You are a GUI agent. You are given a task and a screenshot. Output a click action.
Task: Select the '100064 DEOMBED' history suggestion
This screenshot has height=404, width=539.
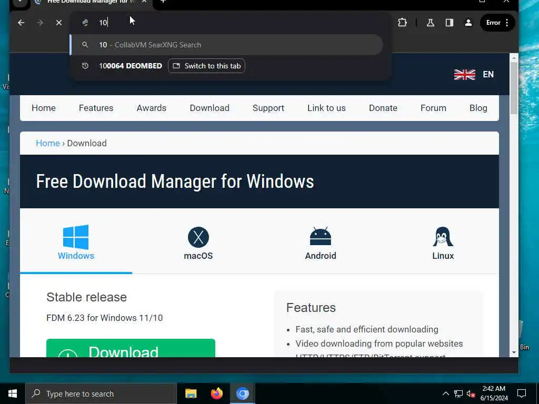(131, 66)
